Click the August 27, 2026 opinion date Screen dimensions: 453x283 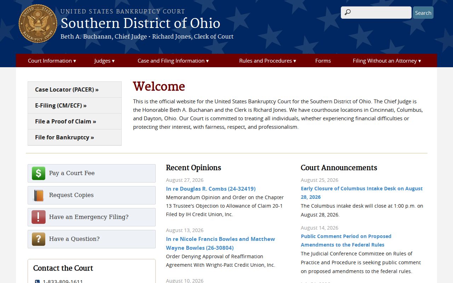tap(185, 180)
